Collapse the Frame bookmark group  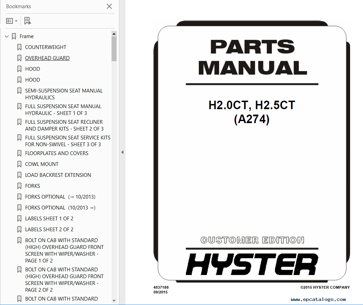7,36
